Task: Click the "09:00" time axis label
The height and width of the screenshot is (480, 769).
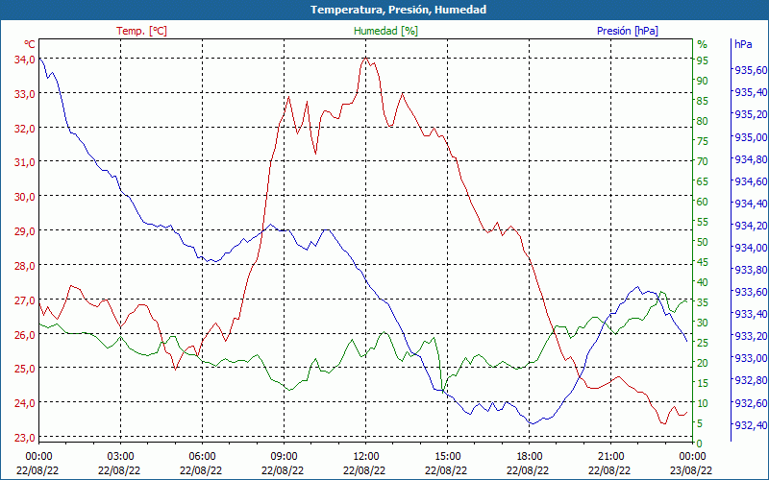Action: click(x=284, y=458)
